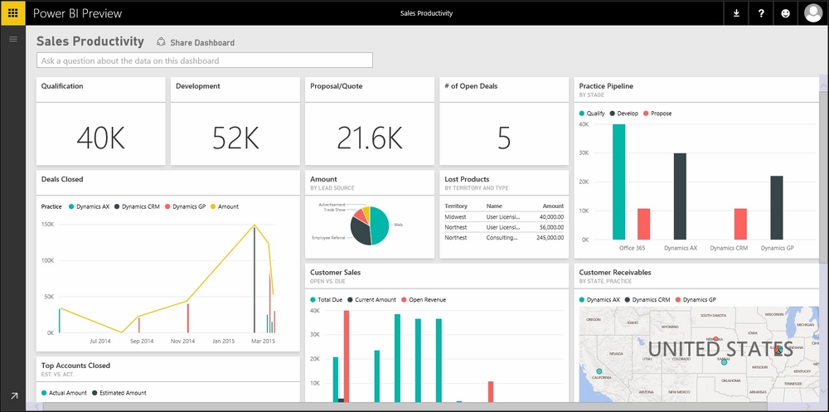The width and height of the screenshot is (829, 412).
Task: Click the Sales Productivity dashboard heading
Action: 90,41
